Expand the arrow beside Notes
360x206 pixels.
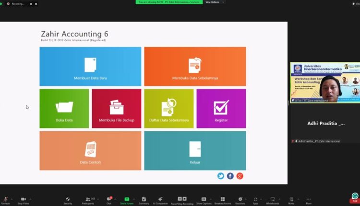[x=298, y=199]
